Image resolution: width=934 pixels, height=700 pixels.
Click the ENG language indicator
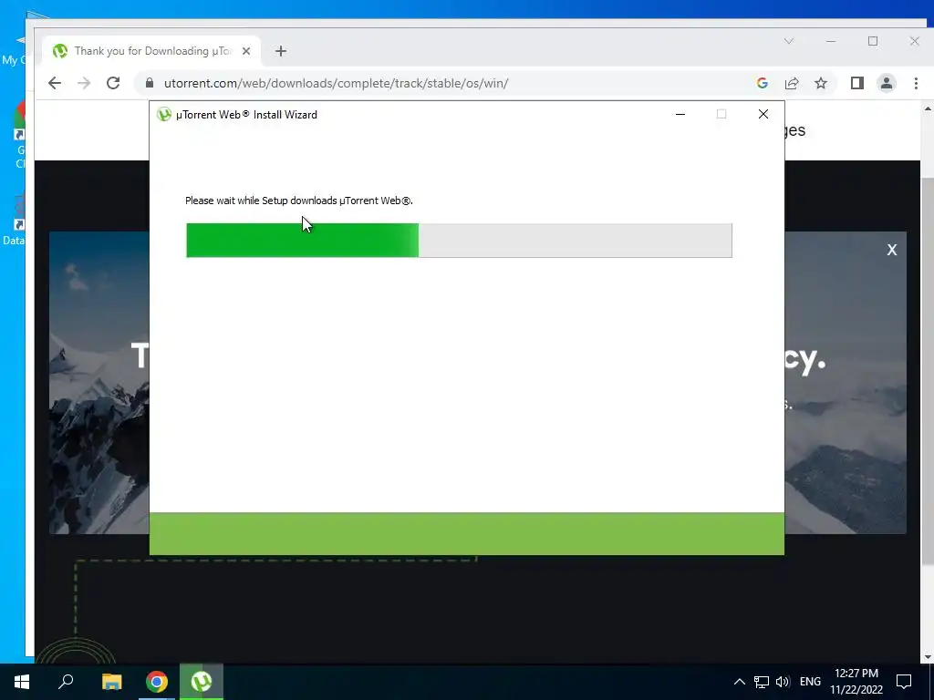tap(810, 682)
